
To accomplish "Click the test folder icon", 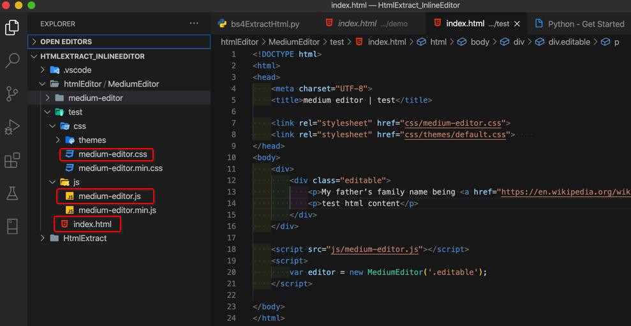I will click(59, 112).
